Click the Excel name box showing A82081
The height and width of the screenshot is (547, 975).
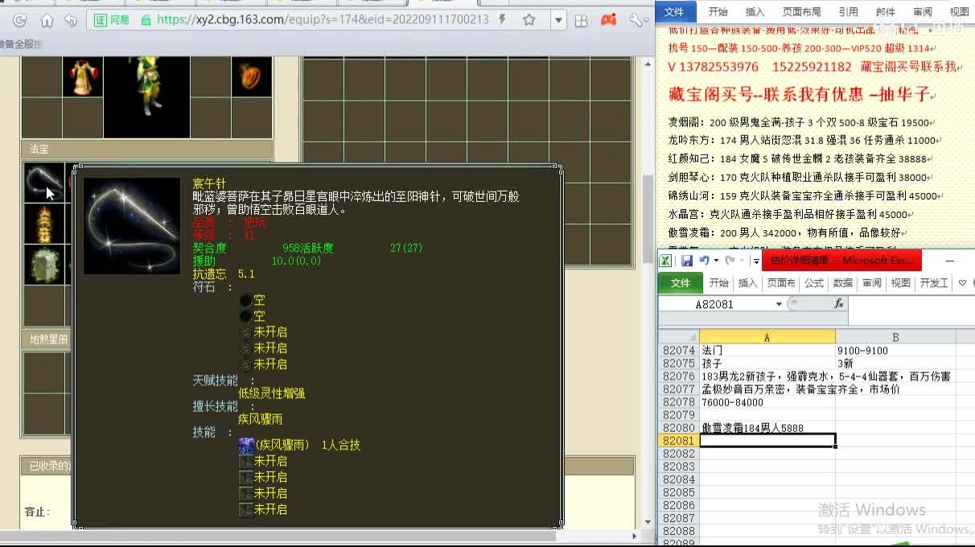pyautogui.click(x=715, y=304)
